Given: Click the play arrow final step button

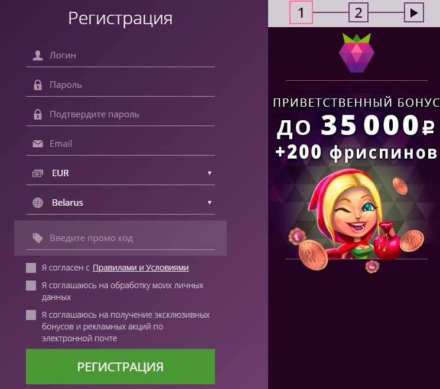Looking at the screenshot, I should click(413, 12).
